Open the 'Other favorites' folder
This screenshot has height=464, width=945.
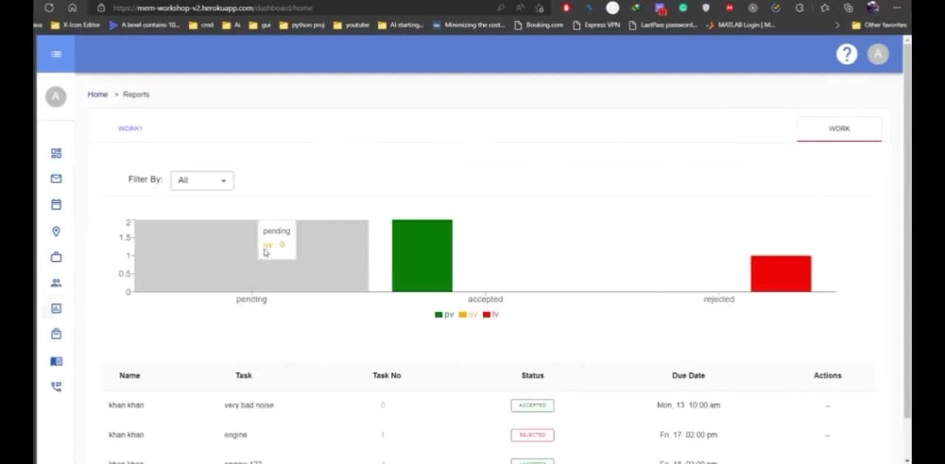[879, 26]
